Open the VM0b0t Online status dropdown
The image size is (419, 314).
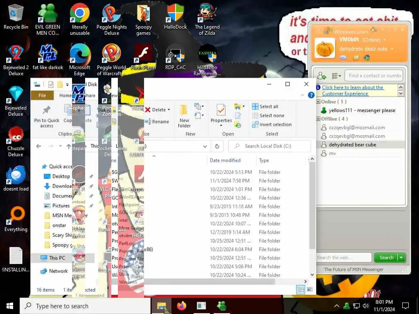coord(385,40)
